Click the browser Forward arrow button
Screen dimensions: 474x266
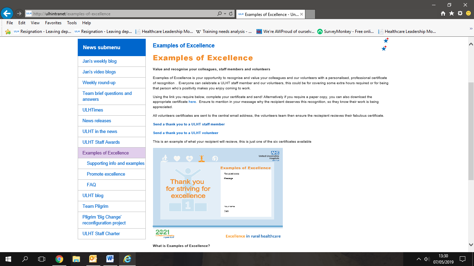[x=19, y=14]
